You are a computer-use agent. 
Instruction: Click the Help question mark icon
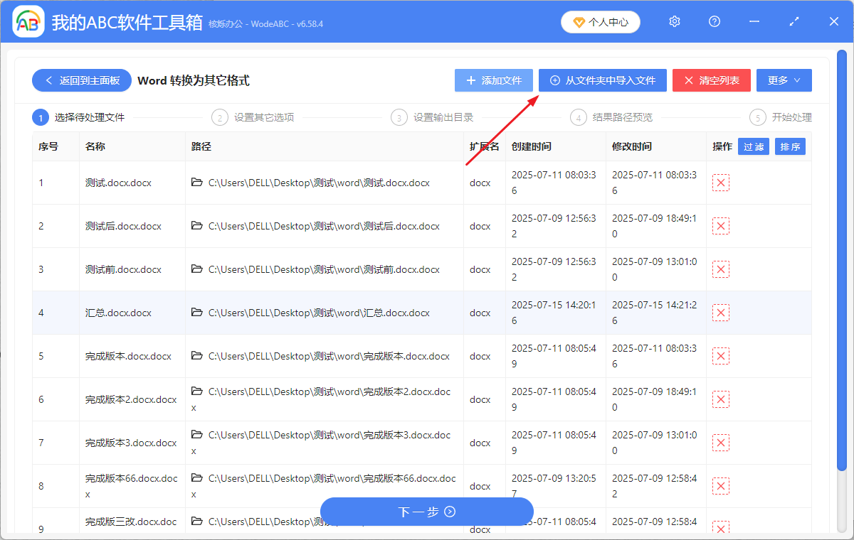[714, 21]
